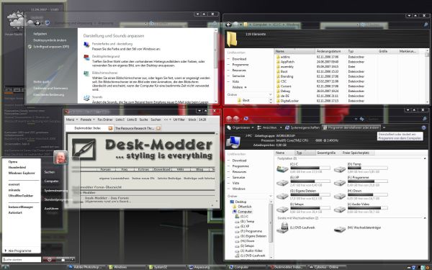Click the start menu search field
432x270 pixels.
(22, 259)
